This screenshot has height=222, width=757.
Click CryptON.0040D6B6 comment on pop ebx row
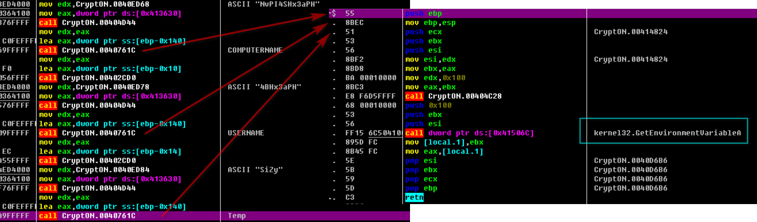coord(630,170)
